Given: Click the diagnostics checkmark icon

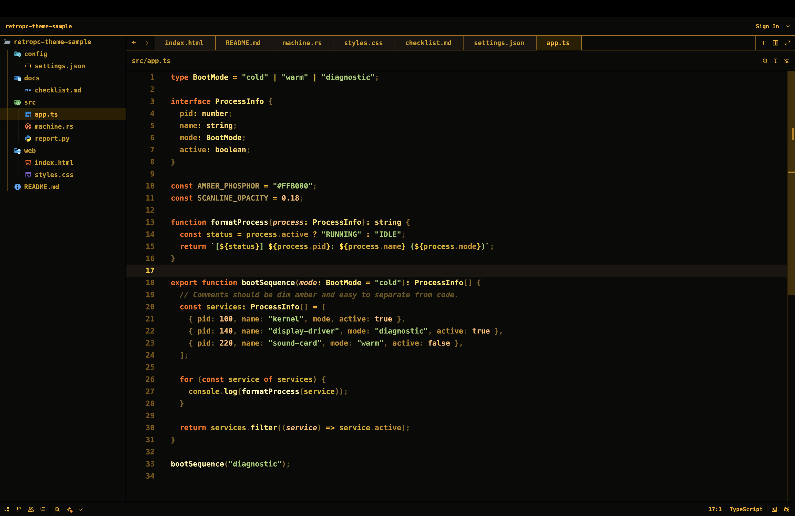Looking at the screenshot, I should [81, 509].
